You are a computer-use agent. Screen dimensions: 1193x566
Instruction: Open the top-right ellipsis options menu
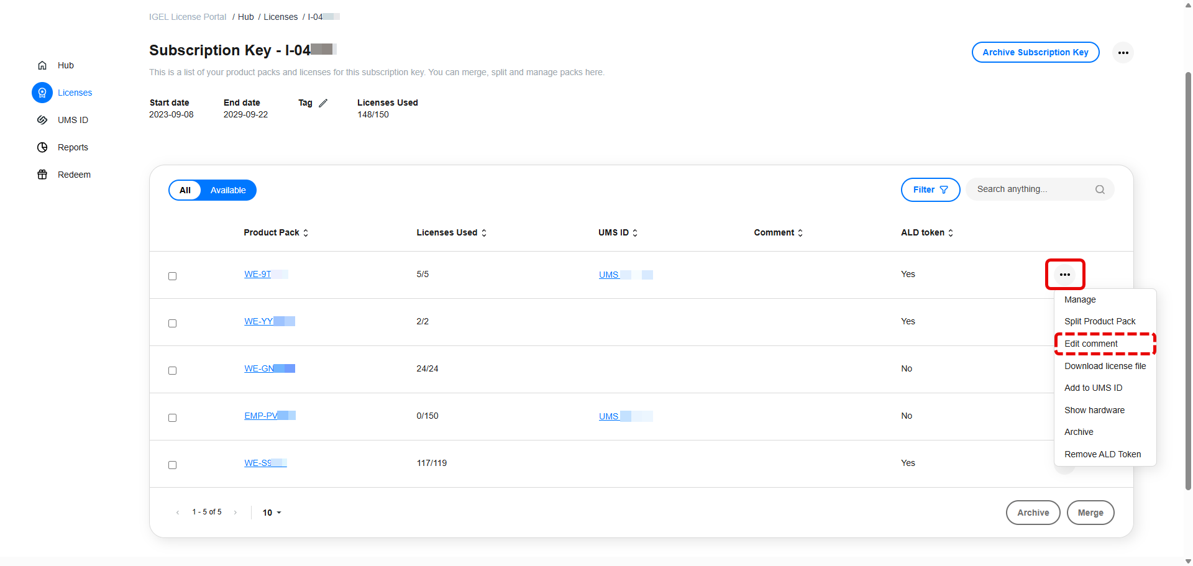coord(1123,52)
